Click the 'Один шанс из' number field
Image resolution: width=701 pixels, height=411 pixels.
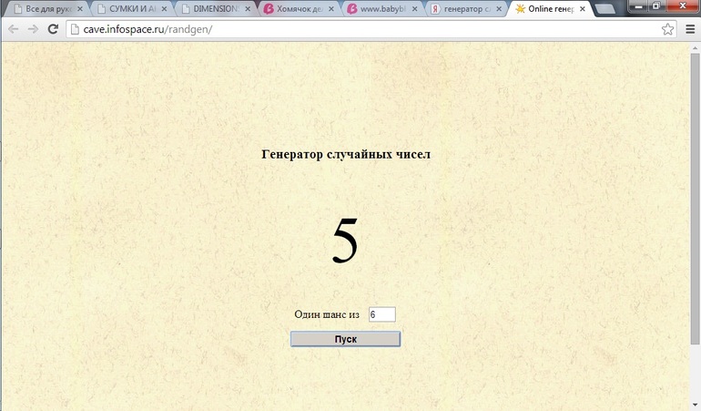coord(381,314)
